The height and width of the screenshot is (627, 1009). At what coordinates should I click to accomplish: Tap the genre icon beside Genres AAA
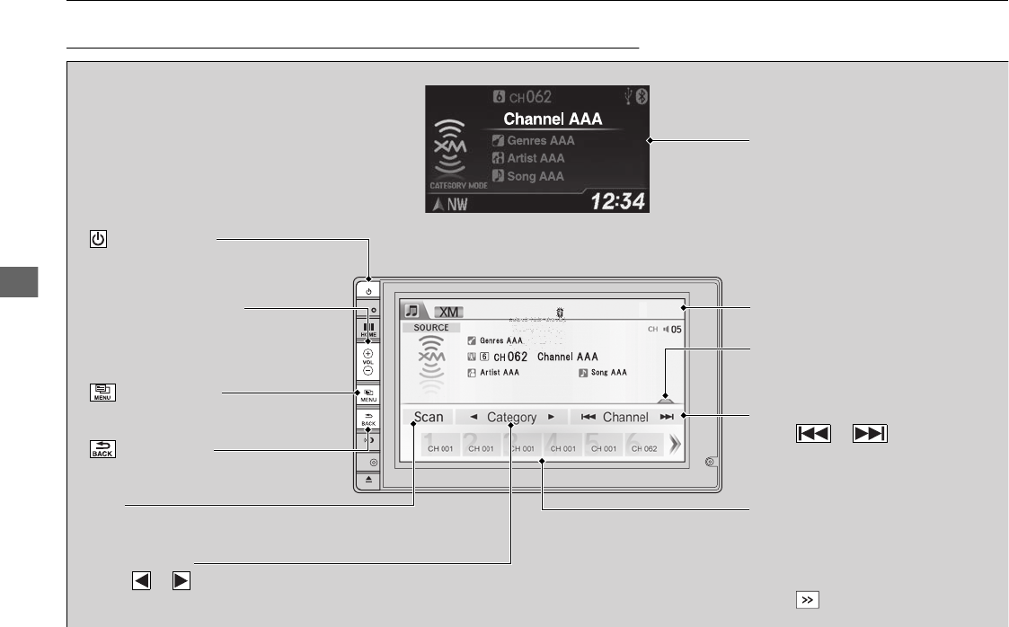(x=472, y=340)
